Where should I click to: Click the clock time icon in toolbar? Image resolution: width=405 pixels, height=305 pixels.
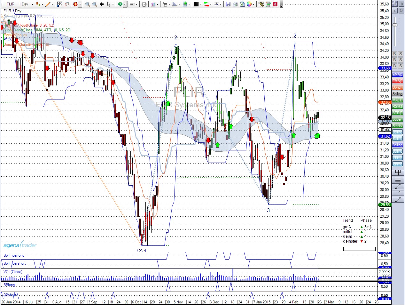pos(144,4)
